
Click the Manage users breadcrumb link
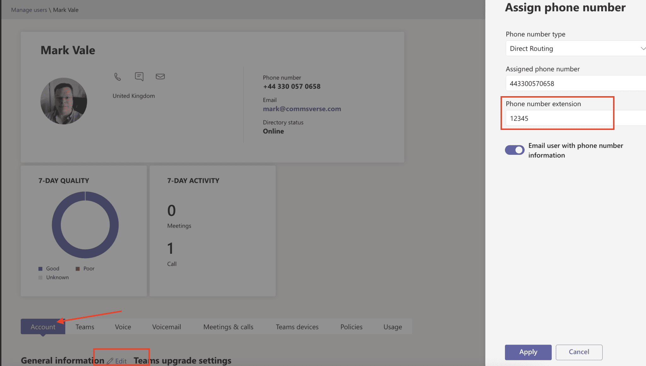(x=29, y=10)
